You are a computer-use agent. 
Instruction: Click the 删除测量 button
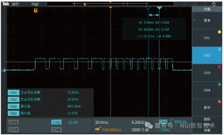tap(207, 125)
